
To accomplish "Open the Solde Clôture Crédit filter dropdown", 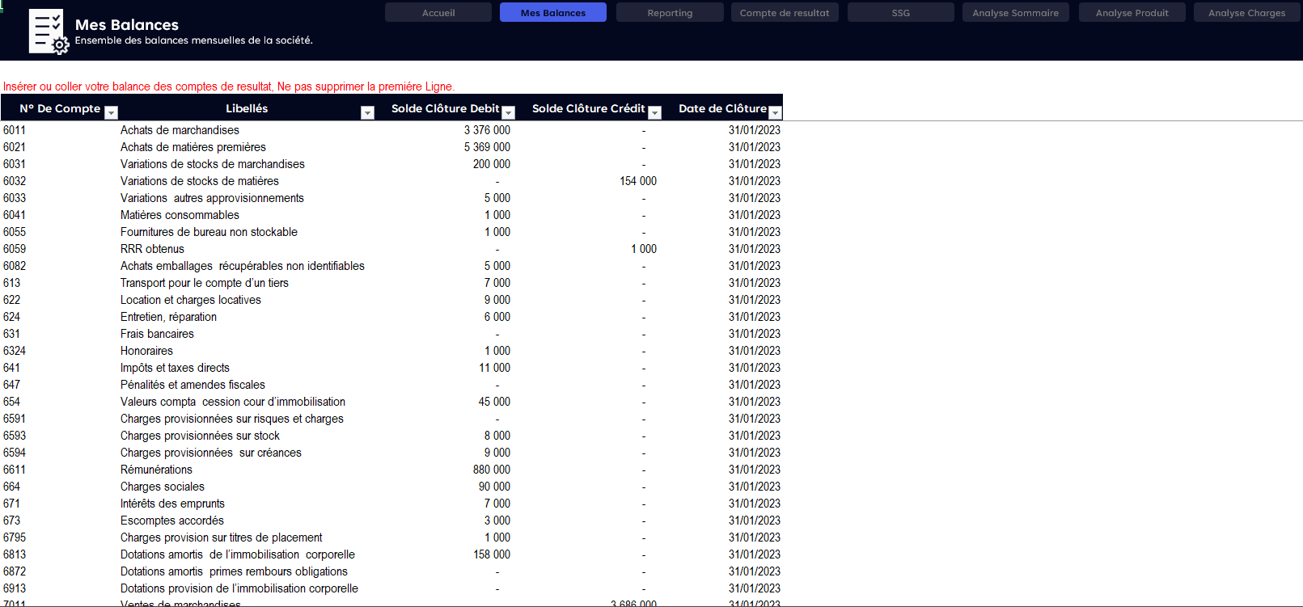I will pos(655,112).
